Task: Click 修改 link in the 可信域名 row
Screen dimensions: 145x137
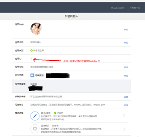Action: click(x=126, y=105)
